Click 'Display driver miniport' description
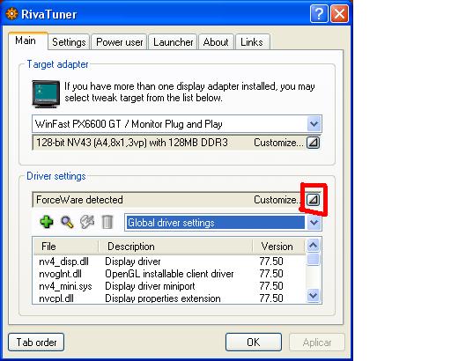451x361 pixels. click(150, 286)
